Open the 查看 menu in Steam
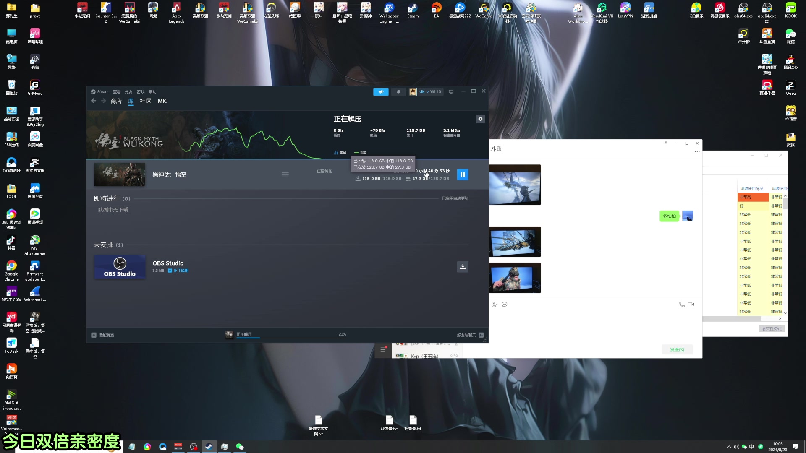Image resolution: width=806 pixels, height=453 pixels. point(117,92)
